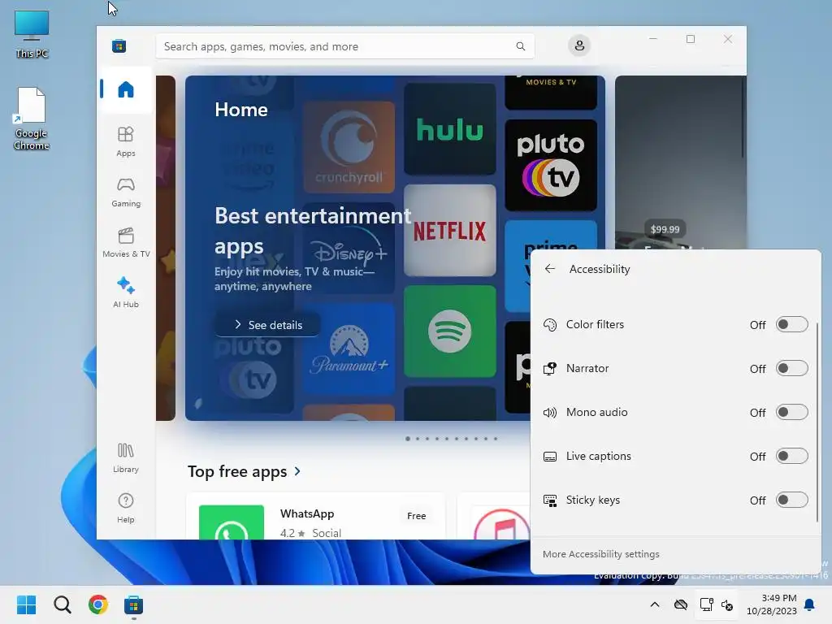832x624 pixels.
Task: Open the Windows Start menu
Action: point(26,604)
